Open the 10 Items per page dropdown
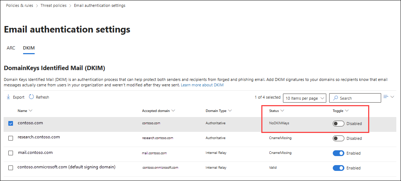The height and width of the screenshot is (181, 401). (304, 98)
